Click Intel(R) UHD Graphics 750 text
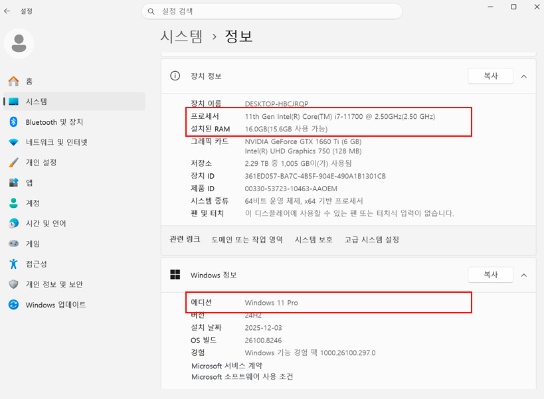Image resolution: width=544 pixels, height=399 pixels. click(303, 151)
